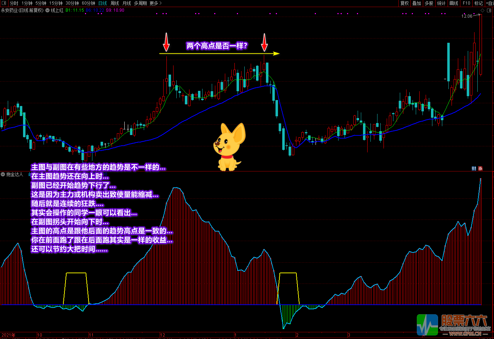Click the 复权 button
Screen dimensions: 494x339
404,3
